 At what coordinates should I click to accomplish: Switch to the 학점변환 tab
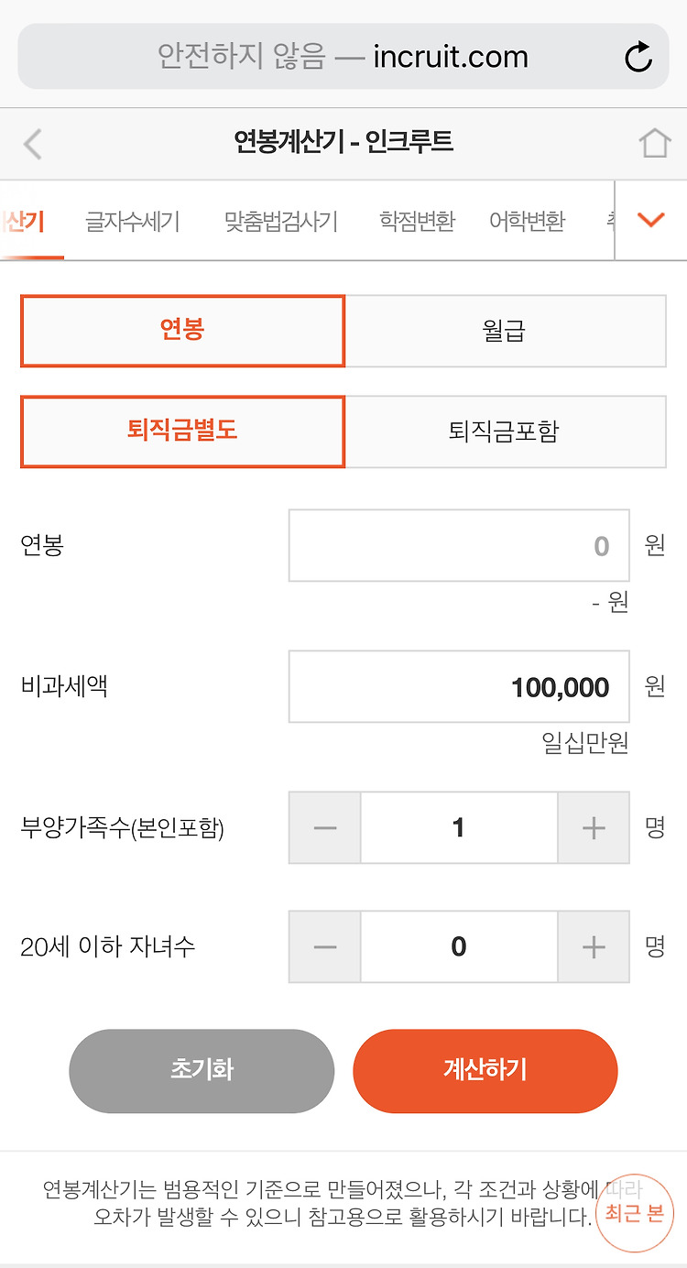(417, 221)
